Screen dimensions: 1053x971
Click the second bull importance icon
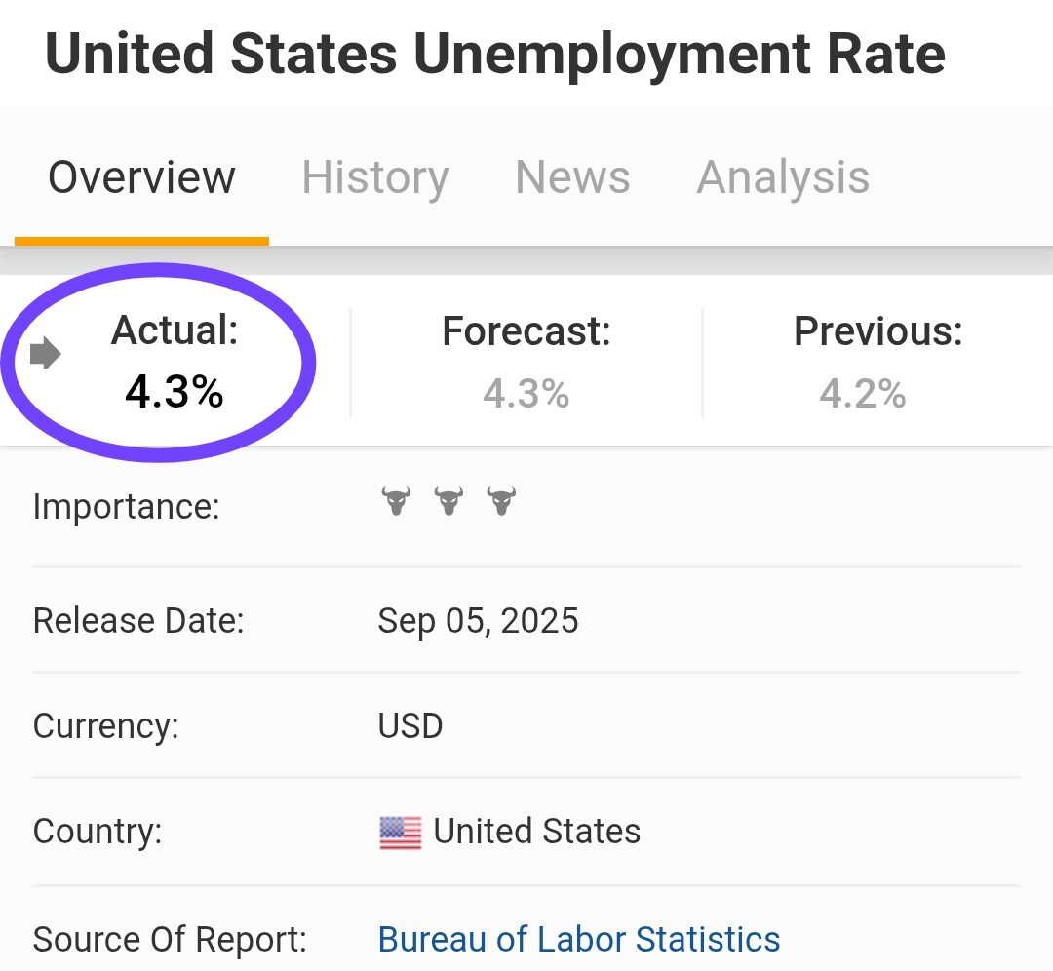tap(448, 501)
